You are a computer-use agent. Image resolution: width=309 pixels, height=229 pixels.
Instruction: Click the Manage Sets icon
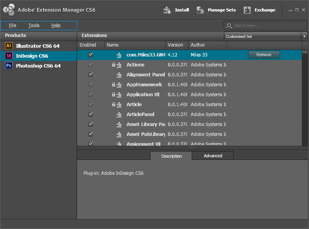[x=200, y=10]
